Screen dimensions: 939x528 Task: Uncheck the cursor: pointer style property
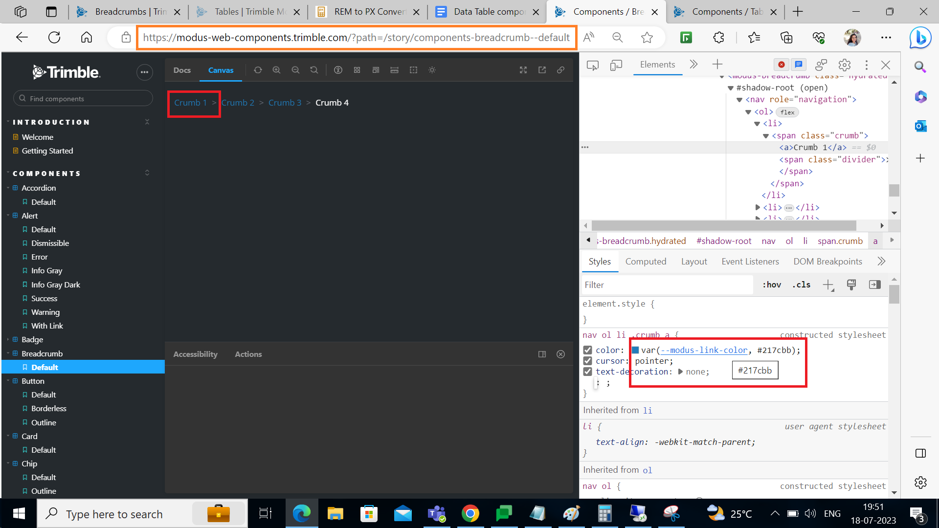click(587, 360)
